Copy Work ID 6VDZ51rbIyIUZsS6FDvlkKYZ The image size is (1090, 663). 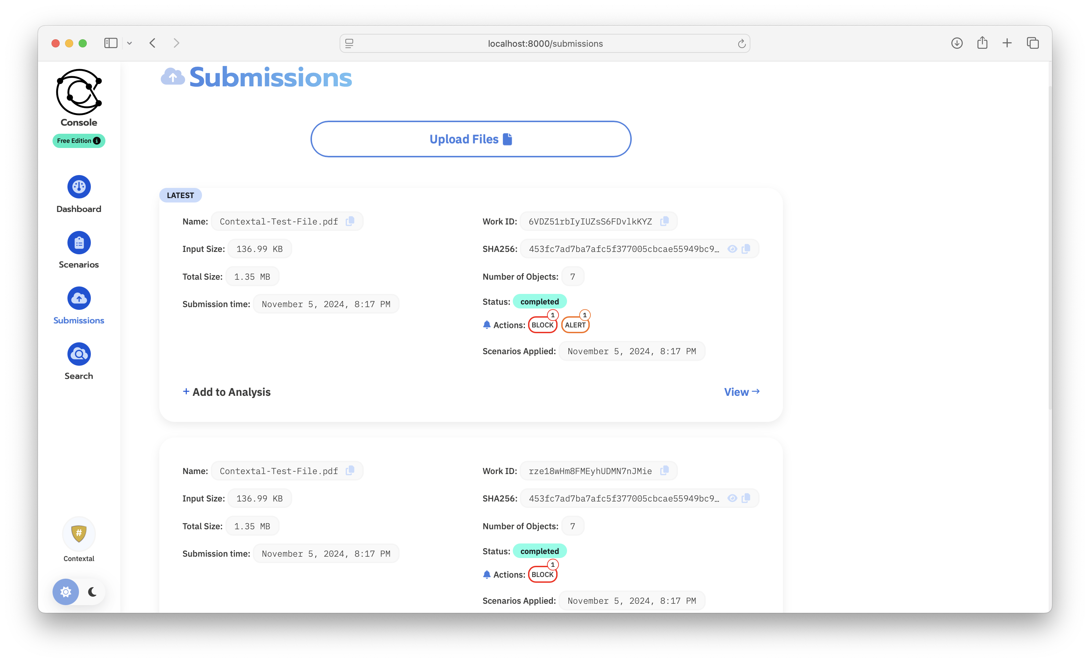[x=664, y=221]
